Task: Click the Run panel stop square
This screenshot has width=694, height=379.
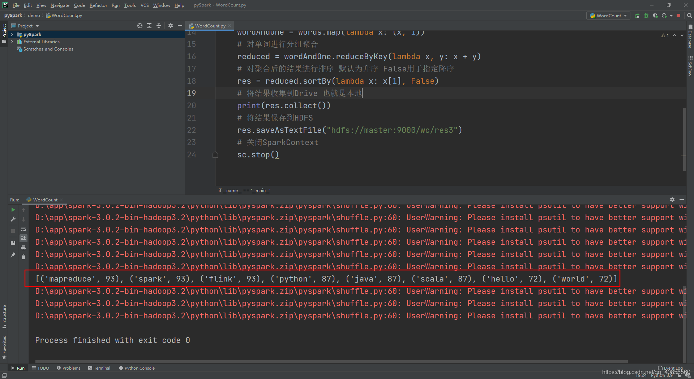Action: pyautogui.click(x=13, y=231)
